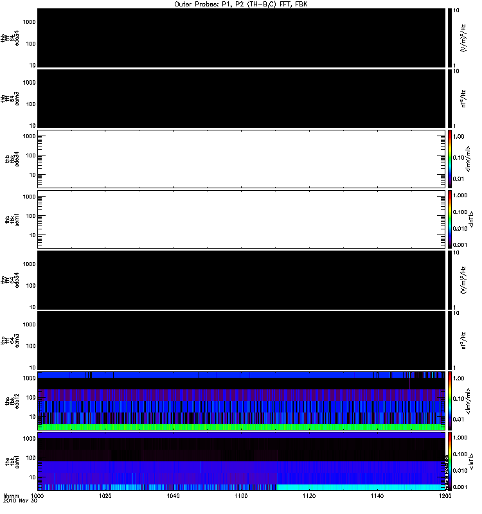The image size is (482, 514).
Task: Click the rainbow colorbar of thb fbk scm1 panel
Action: point(450,219)
